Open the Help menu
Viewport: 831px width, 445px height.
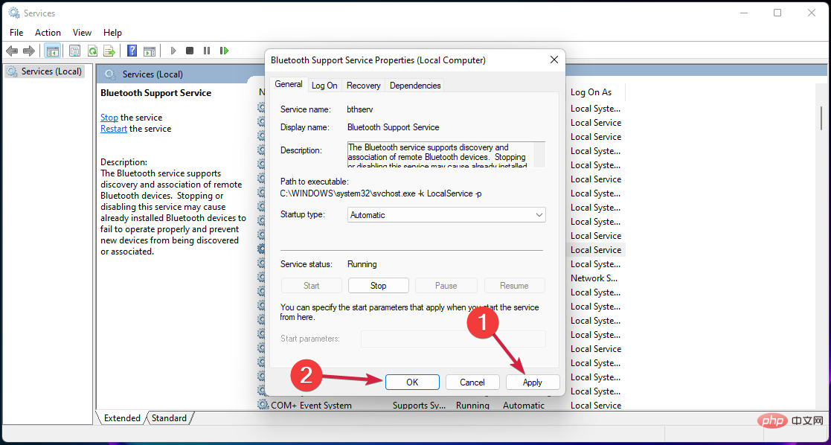coord(112,32)
